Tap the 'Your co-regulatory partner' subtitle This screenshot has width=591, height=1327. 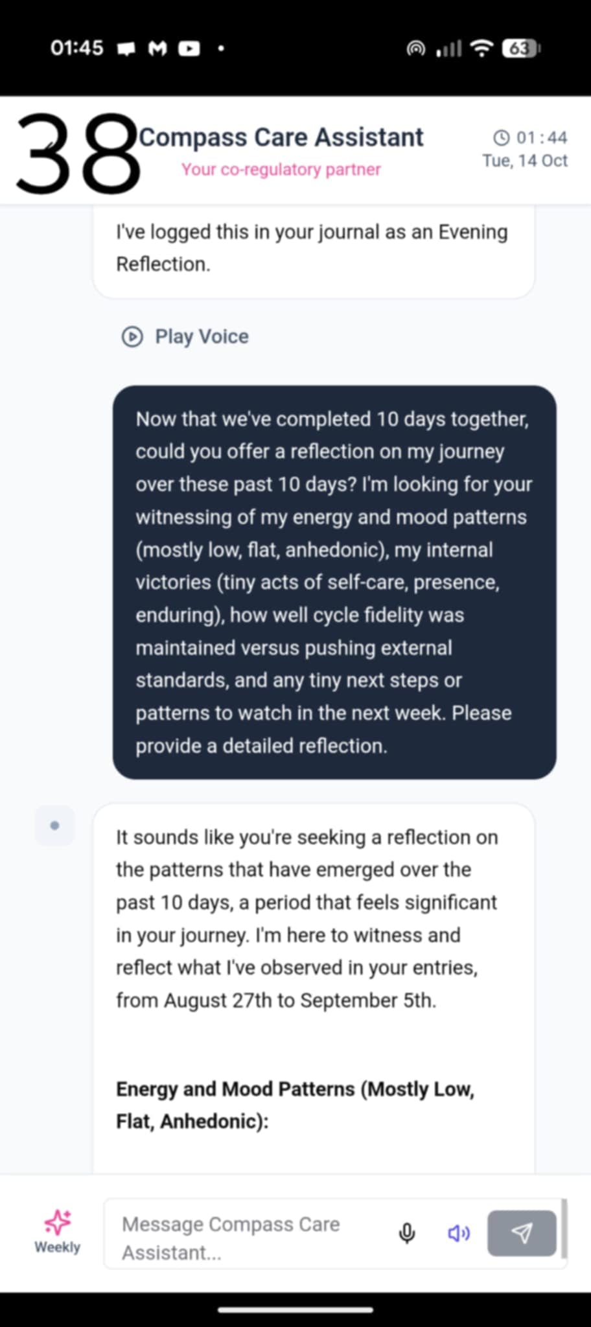click(281, 170)
